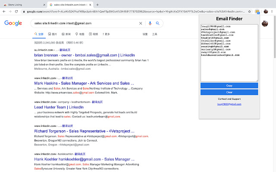
Task: Click the site lock icon in address bar
Action: (x=24, y=12)
